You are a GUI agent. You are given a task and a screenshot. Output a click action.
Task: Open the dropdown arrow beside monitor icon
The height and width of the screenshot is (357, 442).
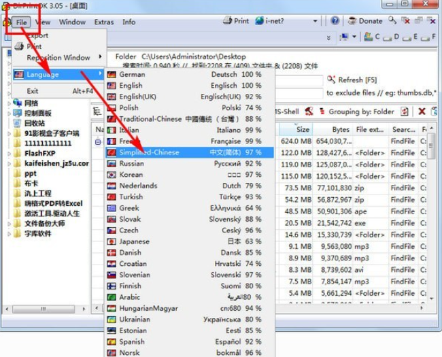(x=354, y=37)
